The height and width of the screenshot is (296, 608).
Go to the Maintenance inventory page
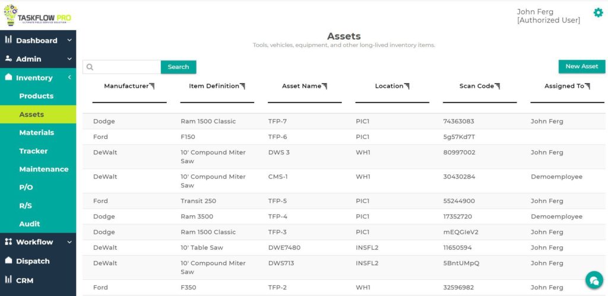pyautogui.click(x=43, y=169)
